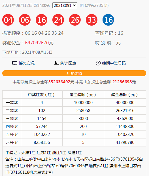Click the orange 开奖详情 bar

pos(74,73)
